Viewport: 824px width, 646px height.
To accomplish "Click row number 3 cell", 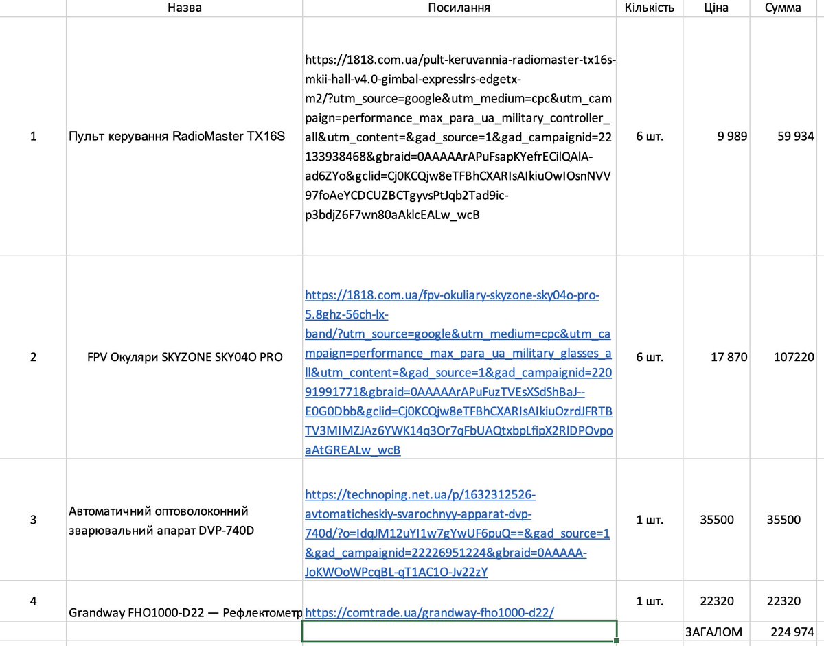I will [x=34, y=520].
